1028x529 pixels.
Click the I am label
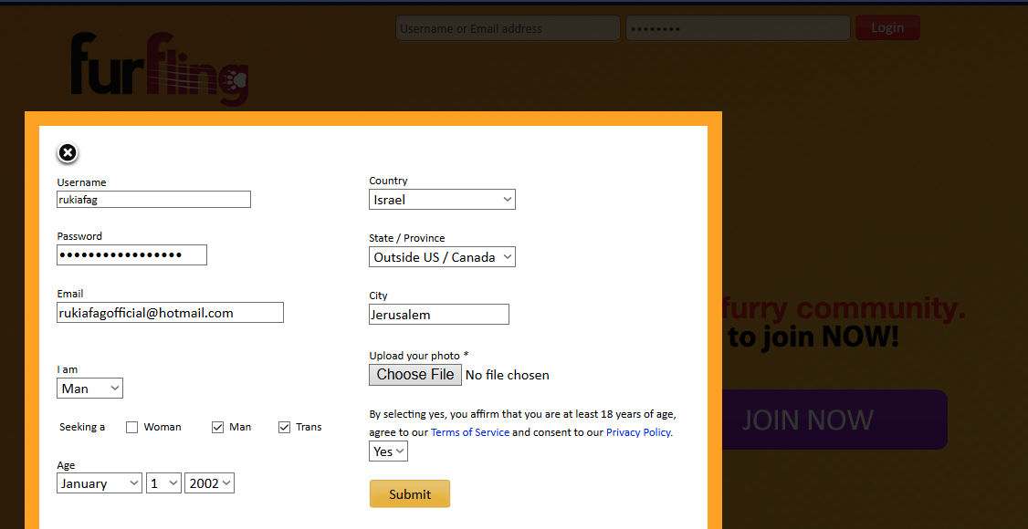[x=68, y=369]
